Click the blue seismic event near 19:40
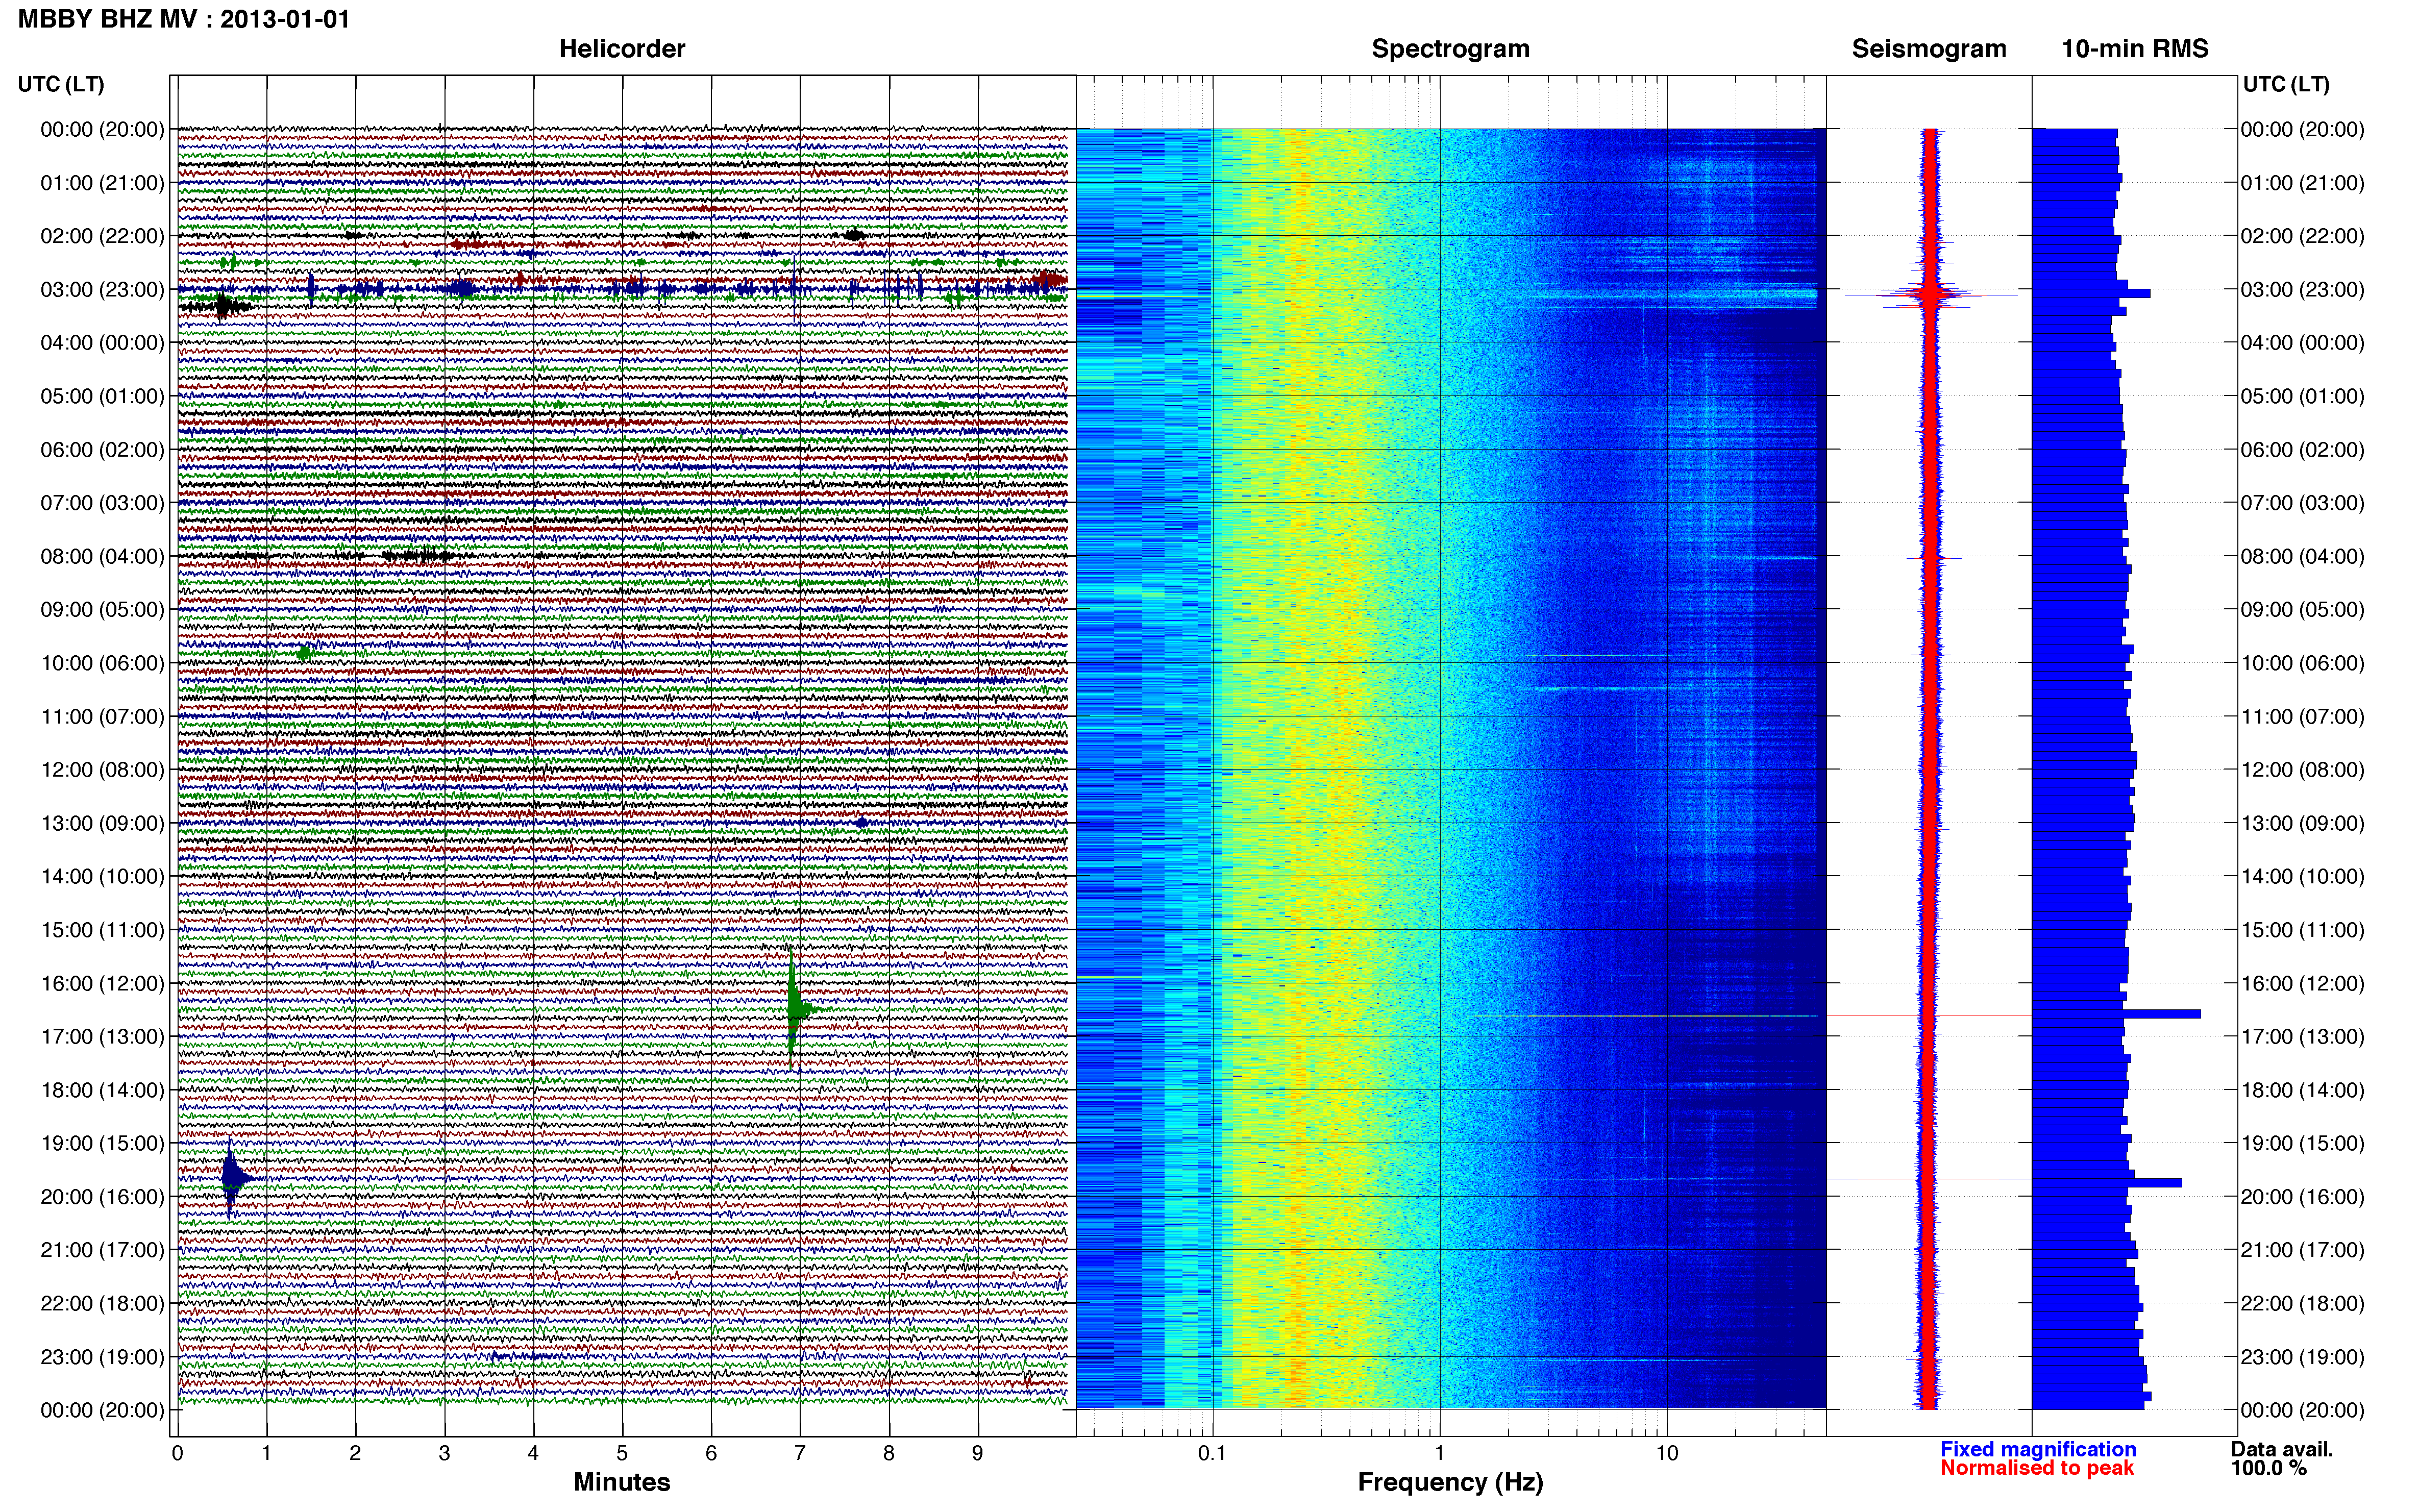 coord(232,1177)
